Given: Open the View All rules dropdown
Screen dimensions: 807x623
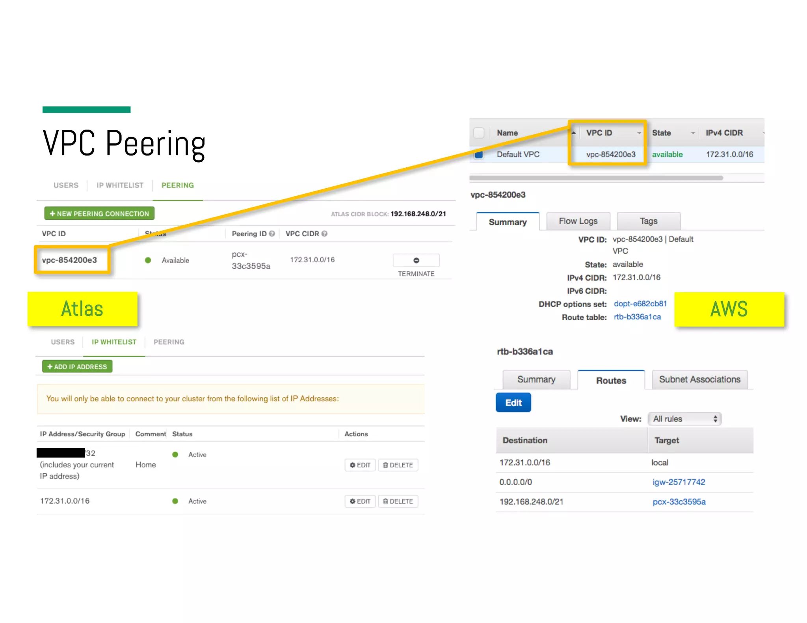Looking at the screenshot, I should (x=684, y=419).
